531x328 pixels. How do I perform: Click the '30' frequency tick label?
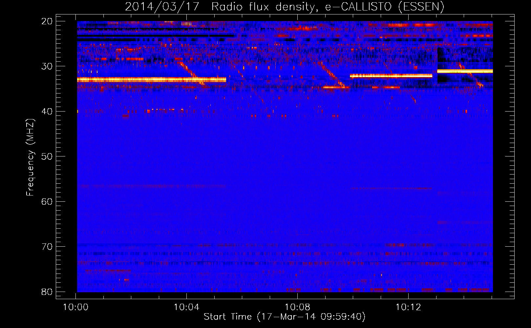[x=47, y=66]
